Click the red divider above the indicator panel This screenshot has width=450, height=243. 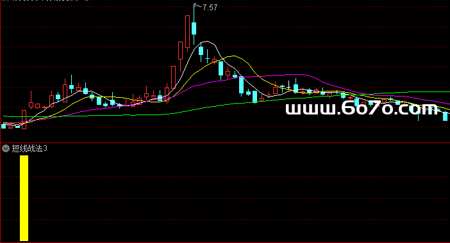[225, 143]
